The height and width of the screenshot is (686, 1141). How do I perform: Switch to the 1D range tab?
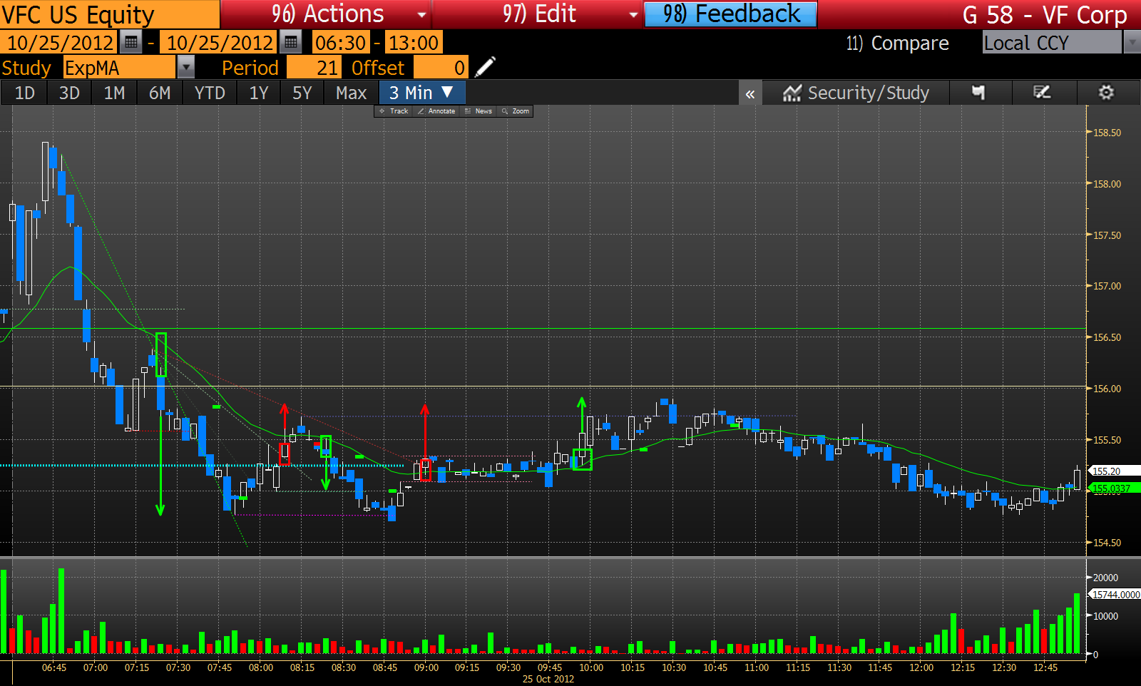click(25, 93)
